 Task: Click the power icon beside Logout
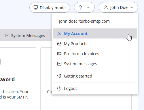tap(59, 88)
